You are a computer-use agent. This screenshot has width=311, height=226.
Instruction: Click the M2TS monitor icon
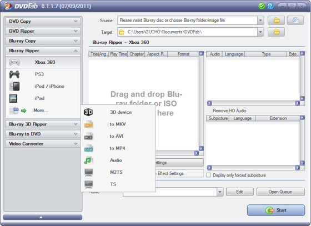[88, 173]
